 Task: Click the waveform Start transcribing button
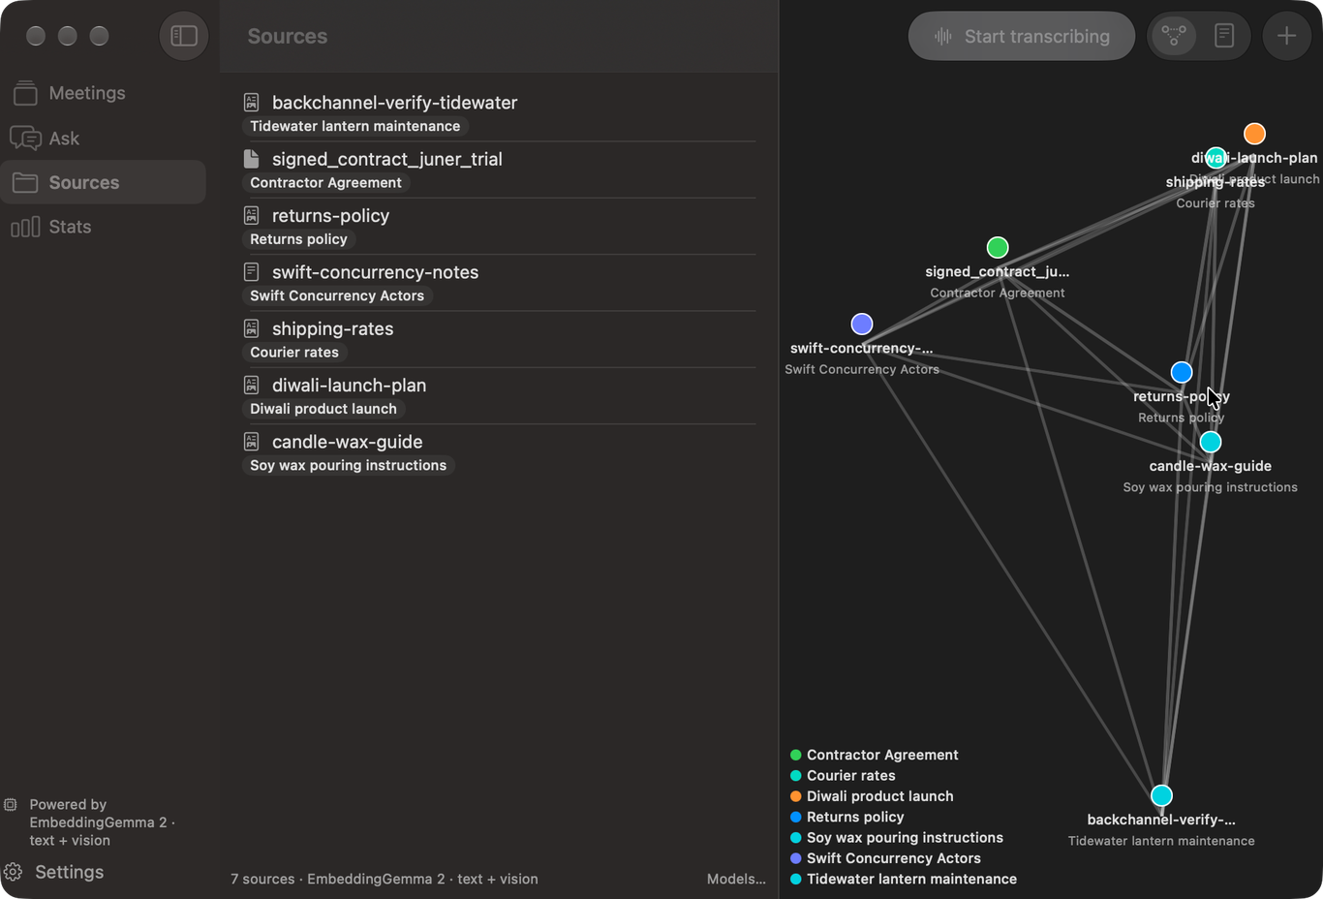coord(1022,36)
